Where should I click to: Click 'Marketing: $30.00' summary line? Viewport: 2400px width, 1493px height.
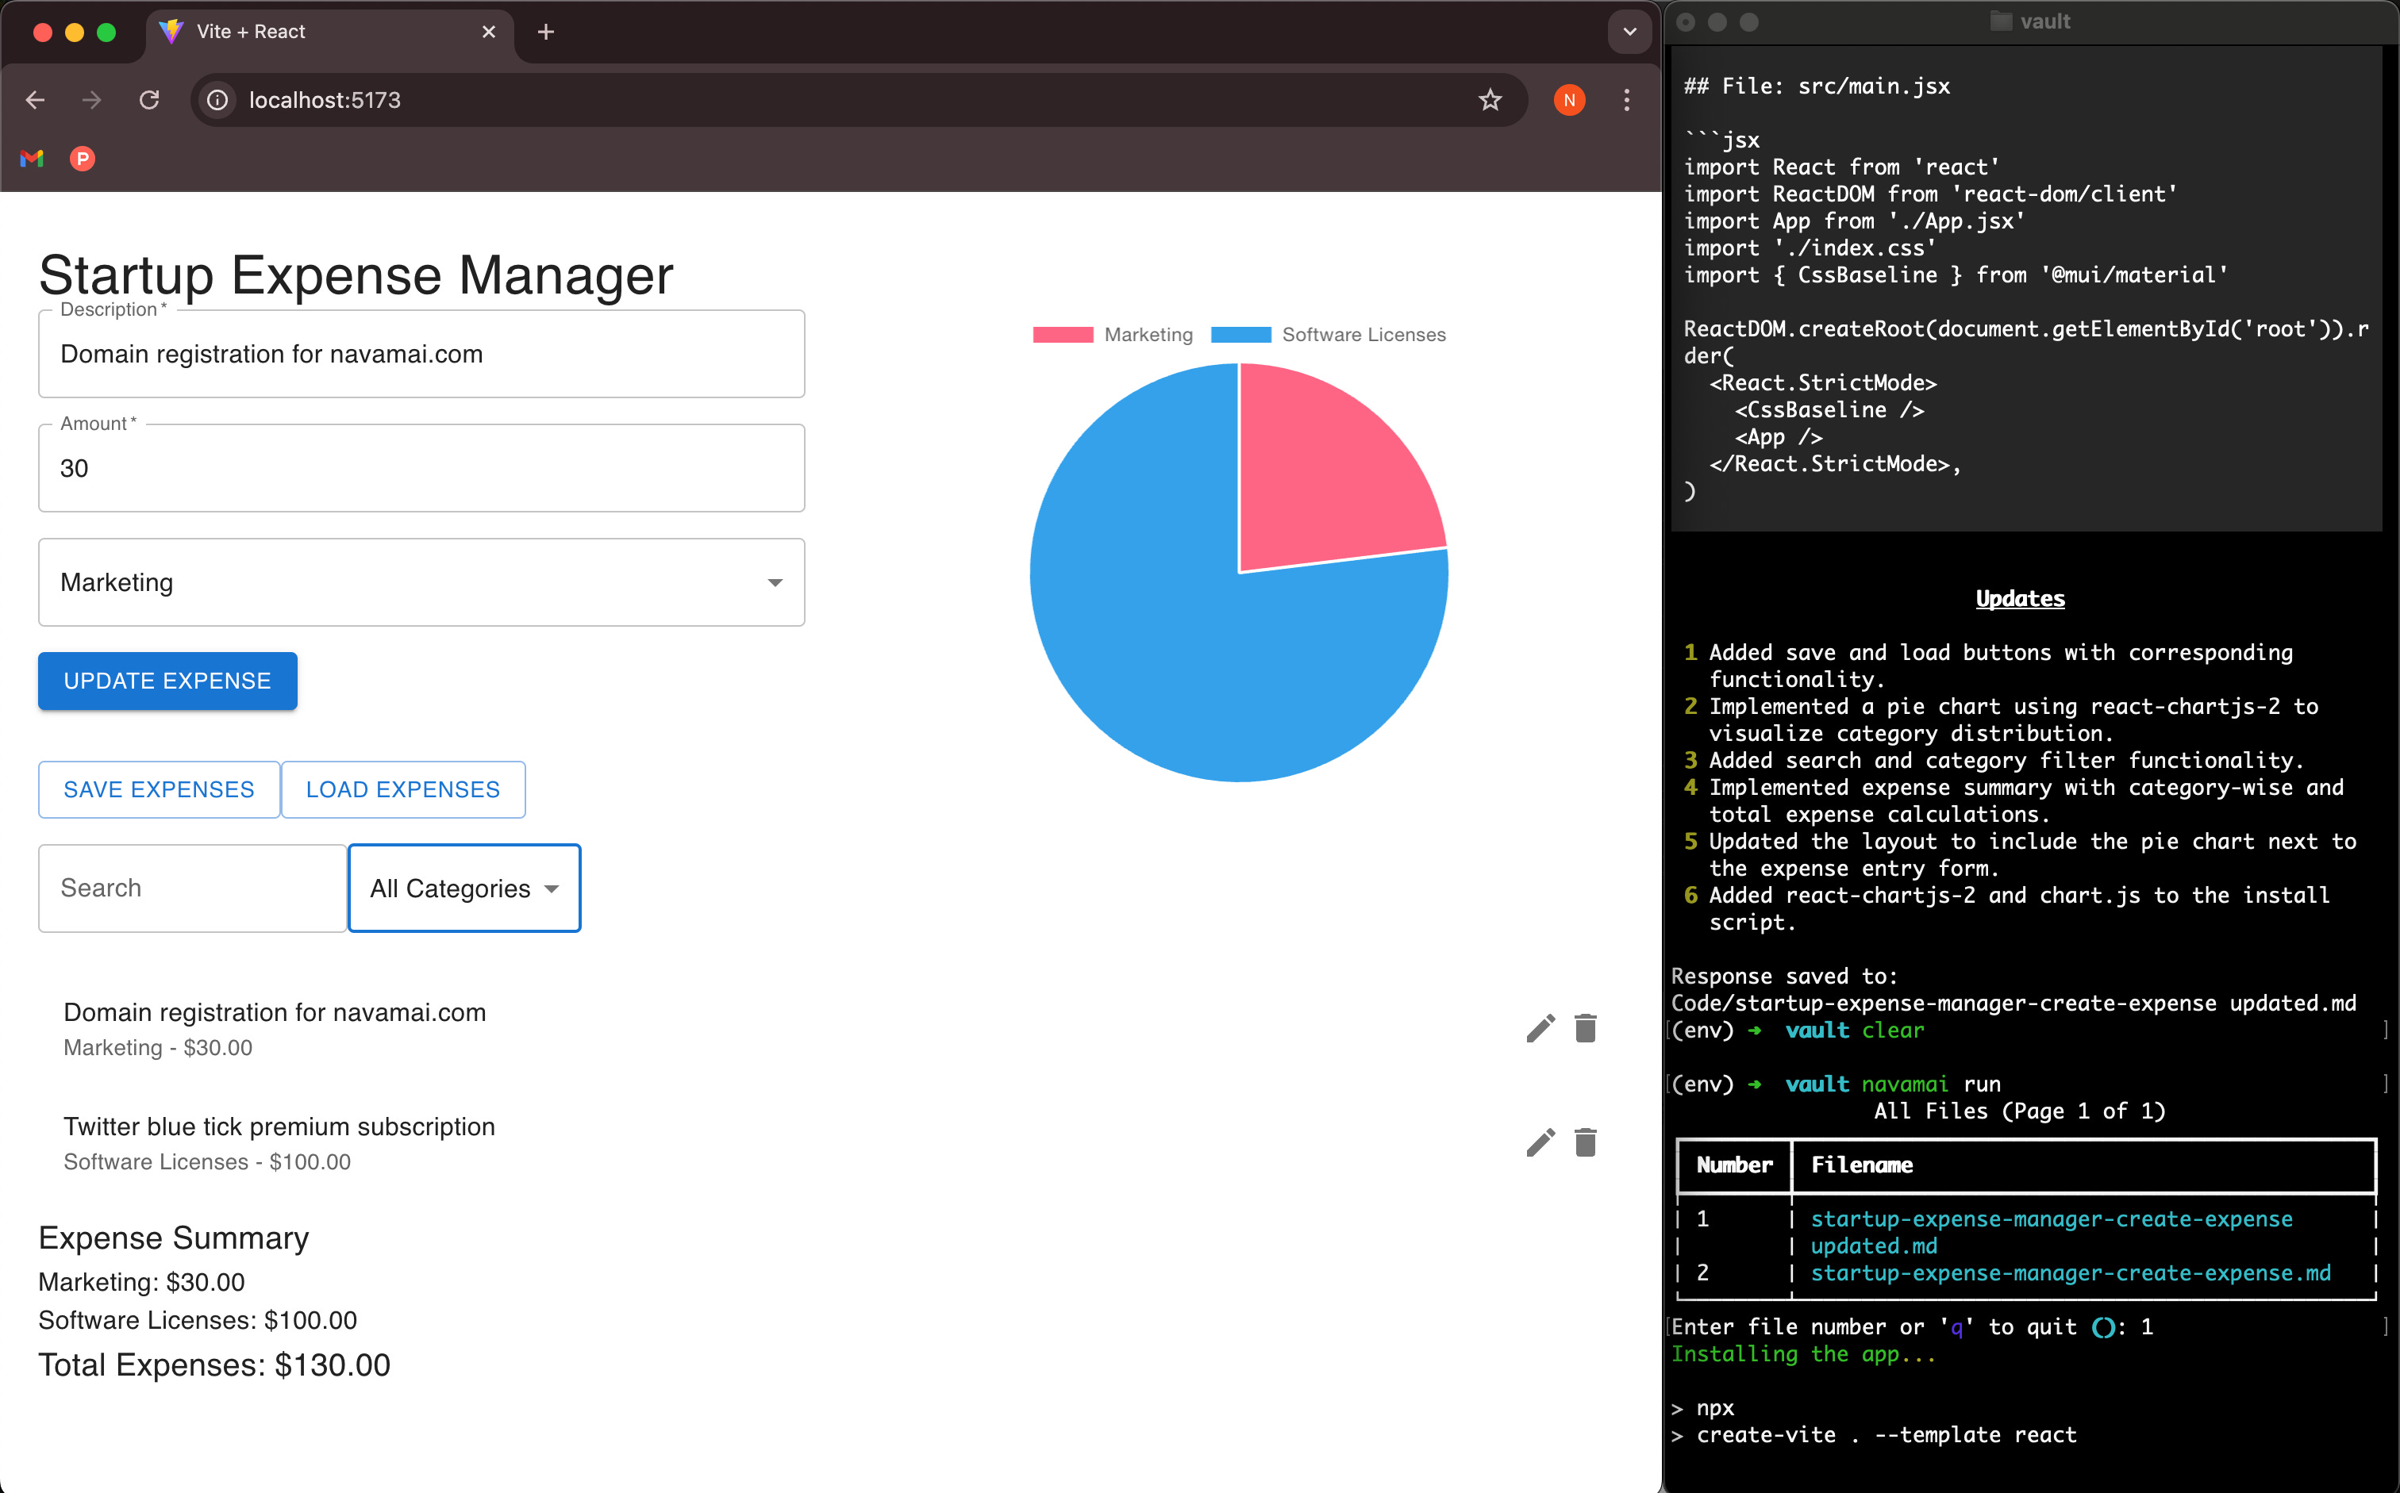[x=141, y=1282]
